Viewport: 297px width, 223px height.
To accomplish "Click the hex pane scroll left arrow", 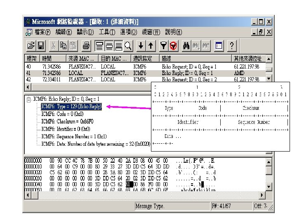I will tap(28, 195).
